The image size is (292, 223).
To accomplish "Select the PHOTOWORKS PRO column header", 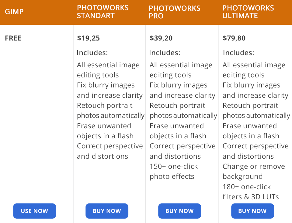I will tap(174, 12).
